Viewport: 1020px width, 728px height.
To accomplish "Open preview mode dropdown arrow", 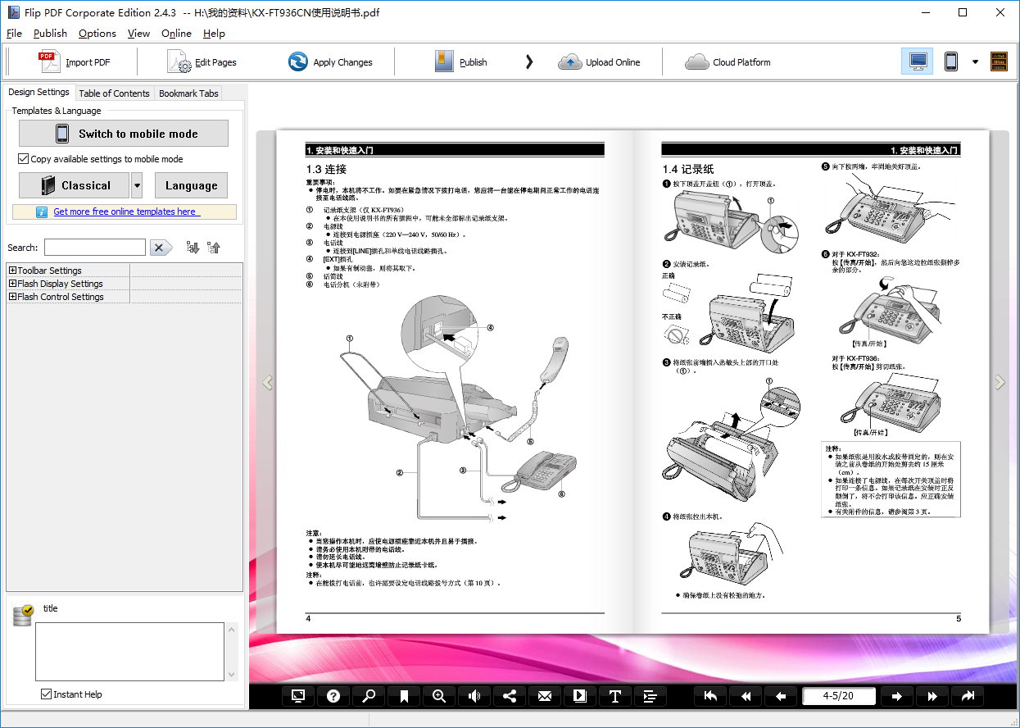I will (x=975, y=61).
